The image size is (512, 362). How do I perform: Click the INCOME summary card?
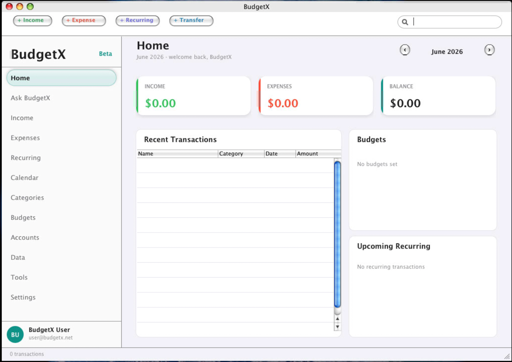(193, 96)
